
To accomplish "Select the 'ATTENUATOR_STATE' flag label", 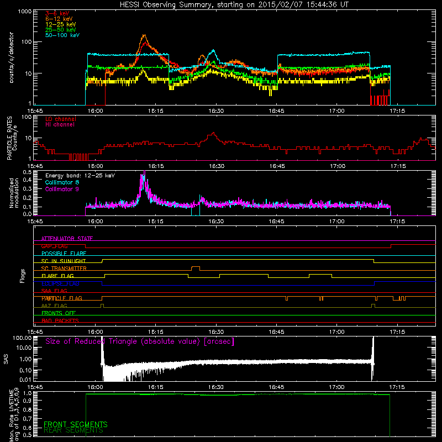I will (67, 239).
